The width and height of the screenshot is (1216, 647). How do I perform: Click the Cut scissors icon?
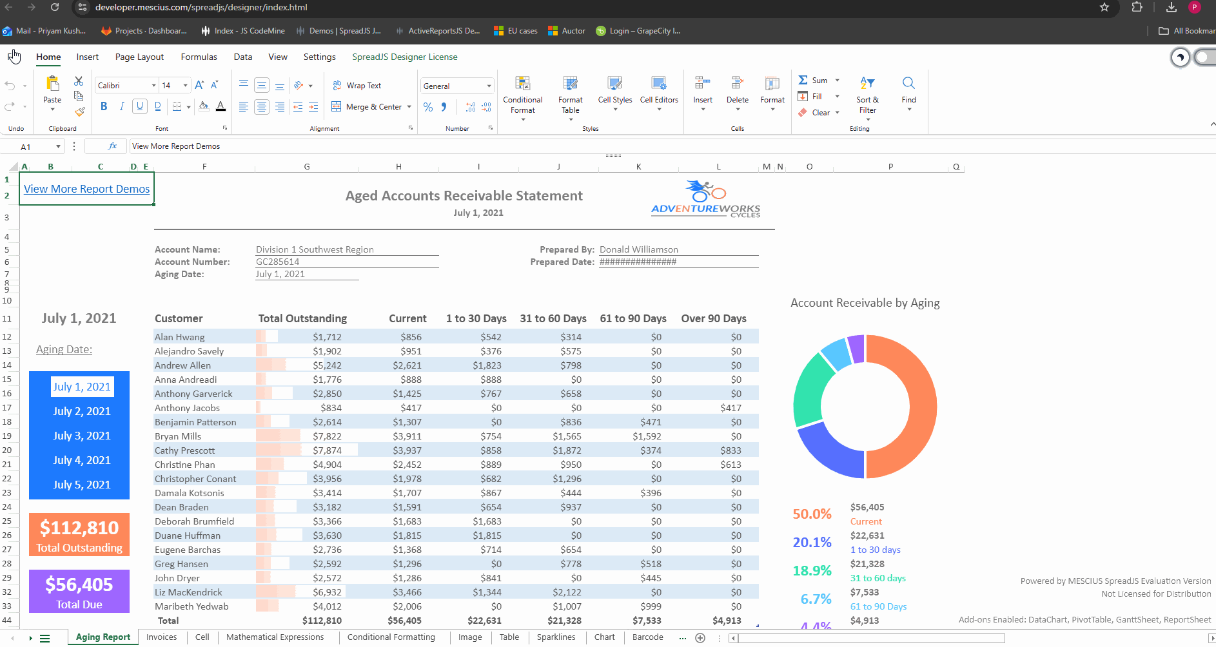(79, 81)
